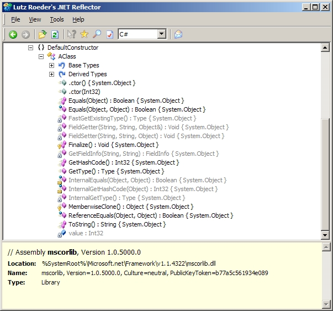Maximize the .NET Reflector window
Screen dimensions: 333x311
(x=315, y=7)
